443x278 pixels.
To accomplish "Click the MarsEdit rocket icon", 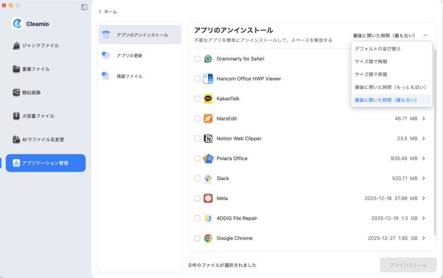I will [208, 118].
